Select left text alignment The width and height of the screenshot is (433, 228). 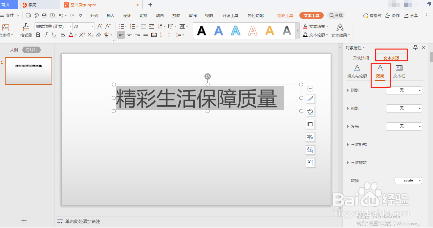121,35
